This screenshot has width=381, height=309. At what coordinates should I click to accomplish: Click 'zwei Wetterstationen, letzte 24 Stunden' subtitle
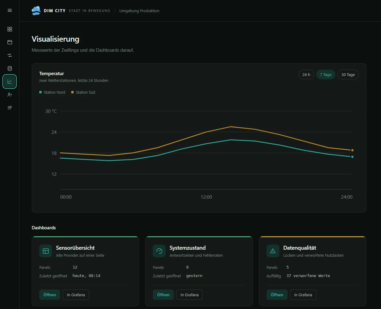click(74, 81)
